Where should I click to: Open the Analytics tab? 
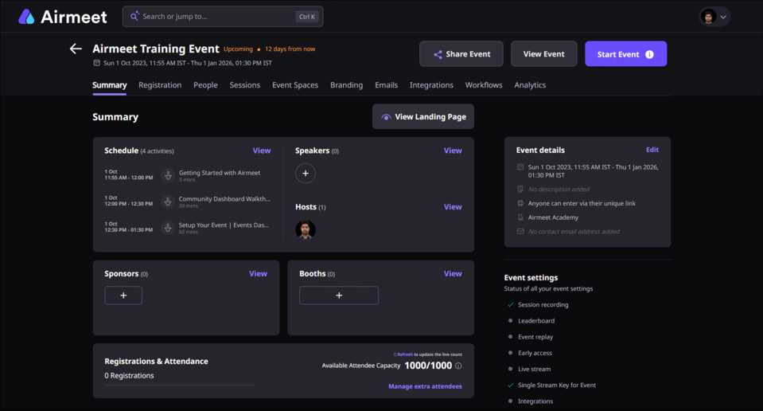[x=530, y=84]
